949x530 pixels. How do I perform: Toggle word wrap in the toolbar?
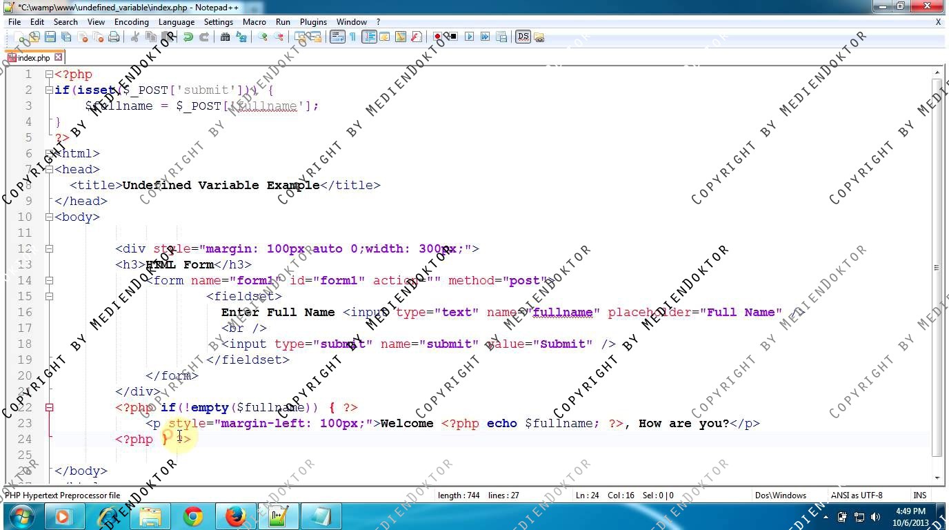[337, 37]
